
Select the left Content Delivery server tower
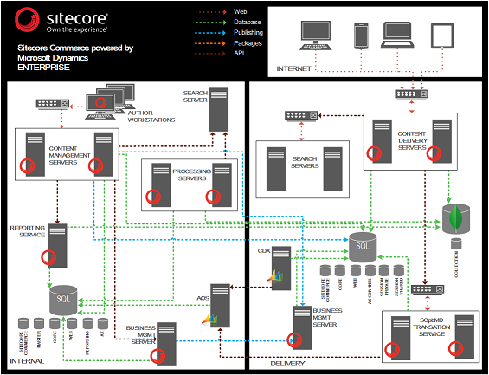point(382,141)
